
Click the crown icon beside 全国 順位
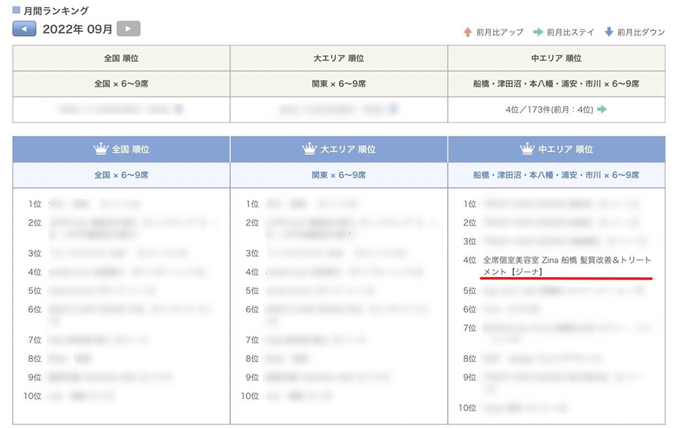pos(101,149)
